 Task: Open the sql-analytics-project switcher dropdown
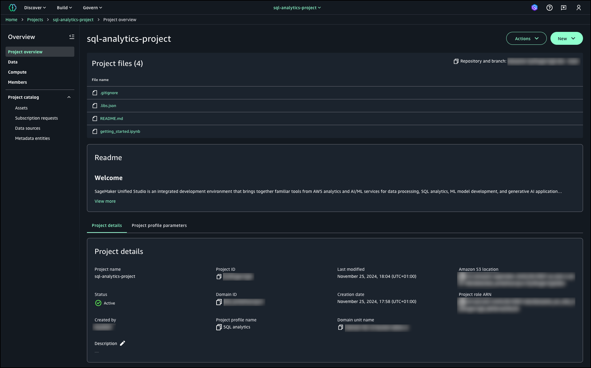click(x=297, y=8)
